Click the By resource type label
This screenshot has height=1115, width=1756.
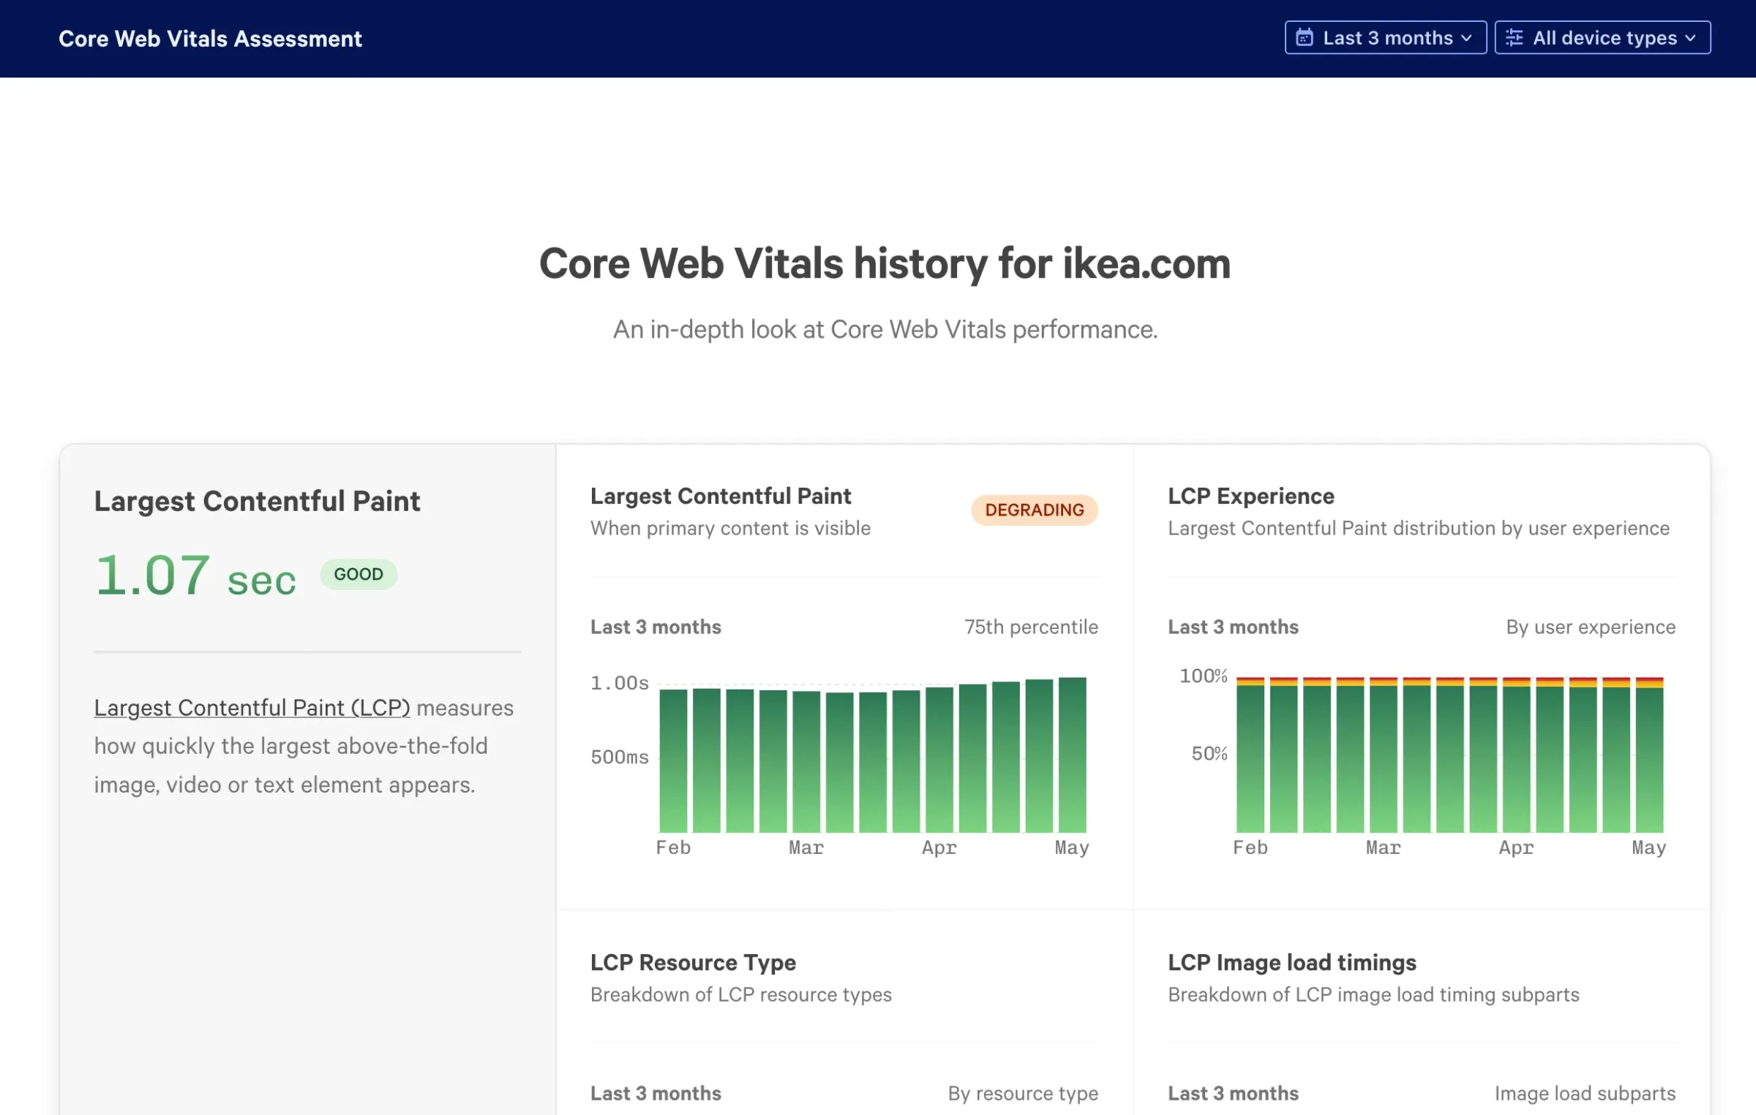(1023, 1093)
